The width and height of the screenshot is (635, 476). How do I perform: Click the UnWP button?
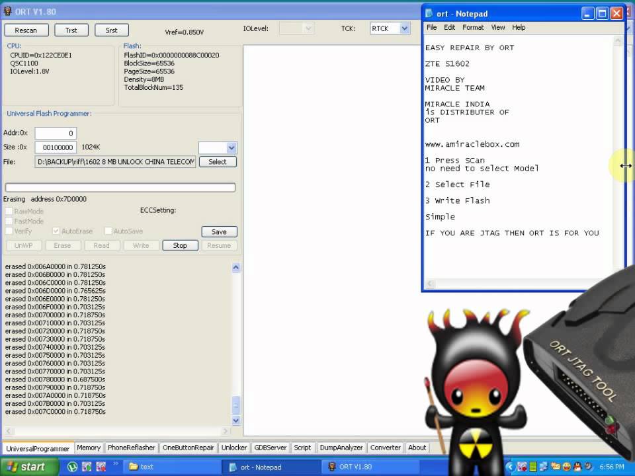(x=24, y=245)
